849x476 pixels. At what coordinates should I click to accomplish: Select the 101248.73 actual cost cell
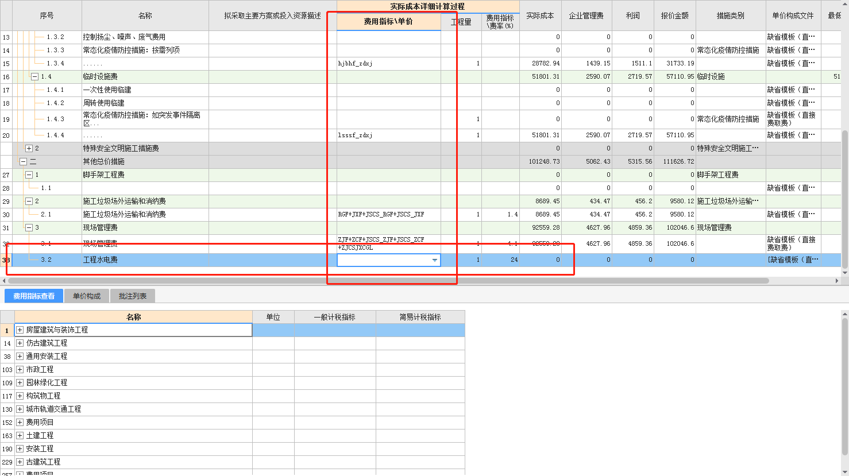(x=541, y=162)
